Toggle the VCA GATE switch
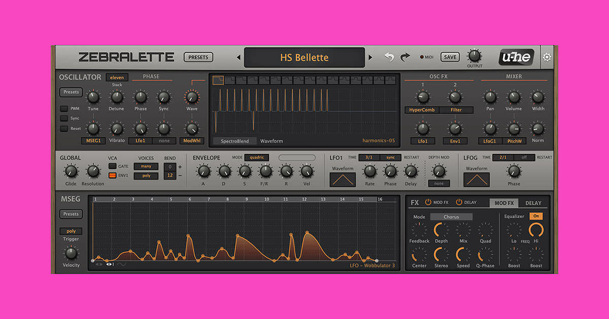Viewport: 609px width, 319px height. [x=112, y=166]
